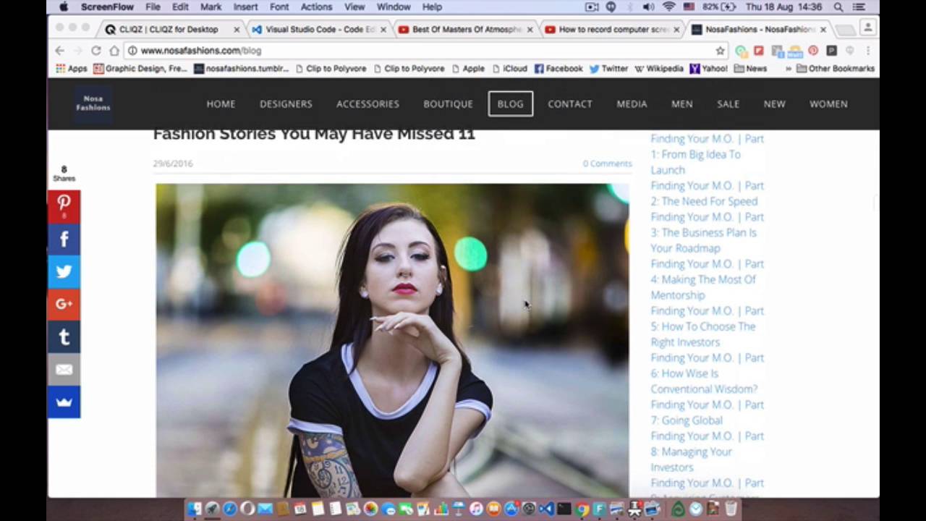Go to HOME in site navigation
The width and height of the screenshot is (926, 521).
click(x=221, y=103)
